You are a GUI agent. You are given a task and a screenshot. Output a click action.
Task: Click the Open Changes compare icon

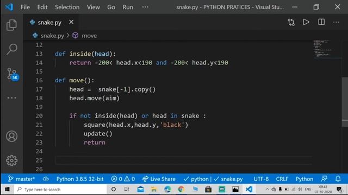291,22
